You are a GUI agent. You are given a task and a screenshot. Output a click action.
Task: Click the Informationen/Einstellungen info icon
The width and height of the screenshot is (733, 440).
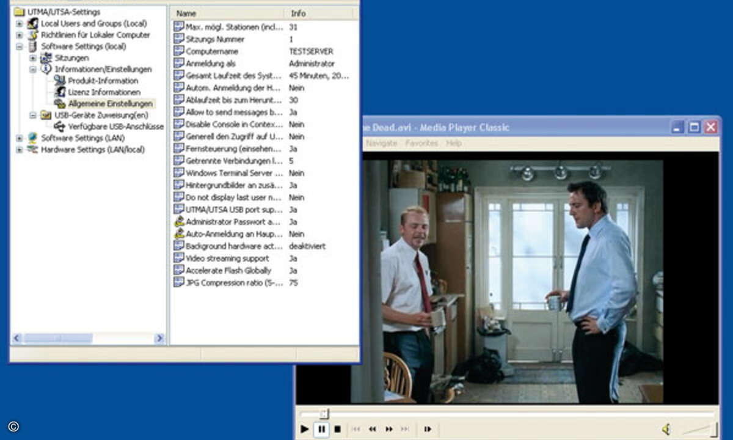pyautogui.click(x=46, y=69)
